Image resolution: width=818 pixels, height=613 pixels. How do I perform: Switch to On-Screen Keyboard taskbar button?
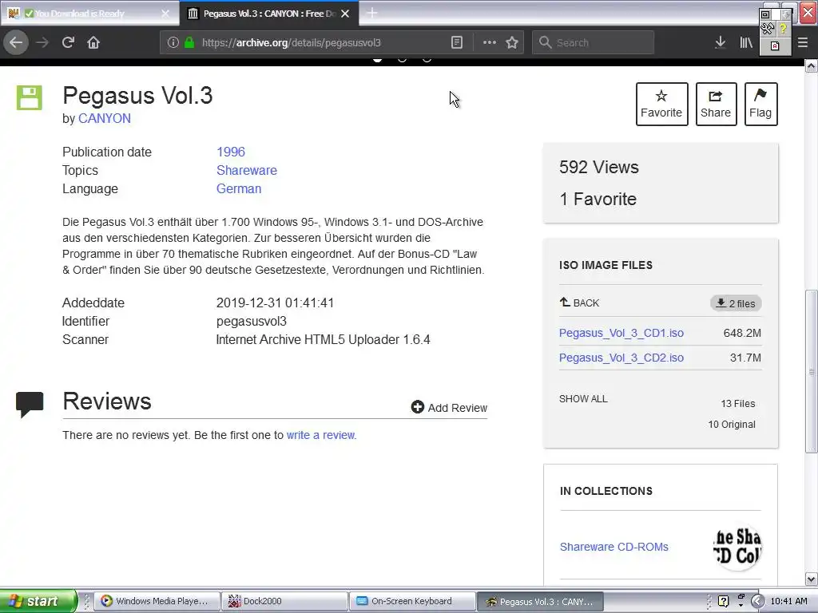coord(412,601)
